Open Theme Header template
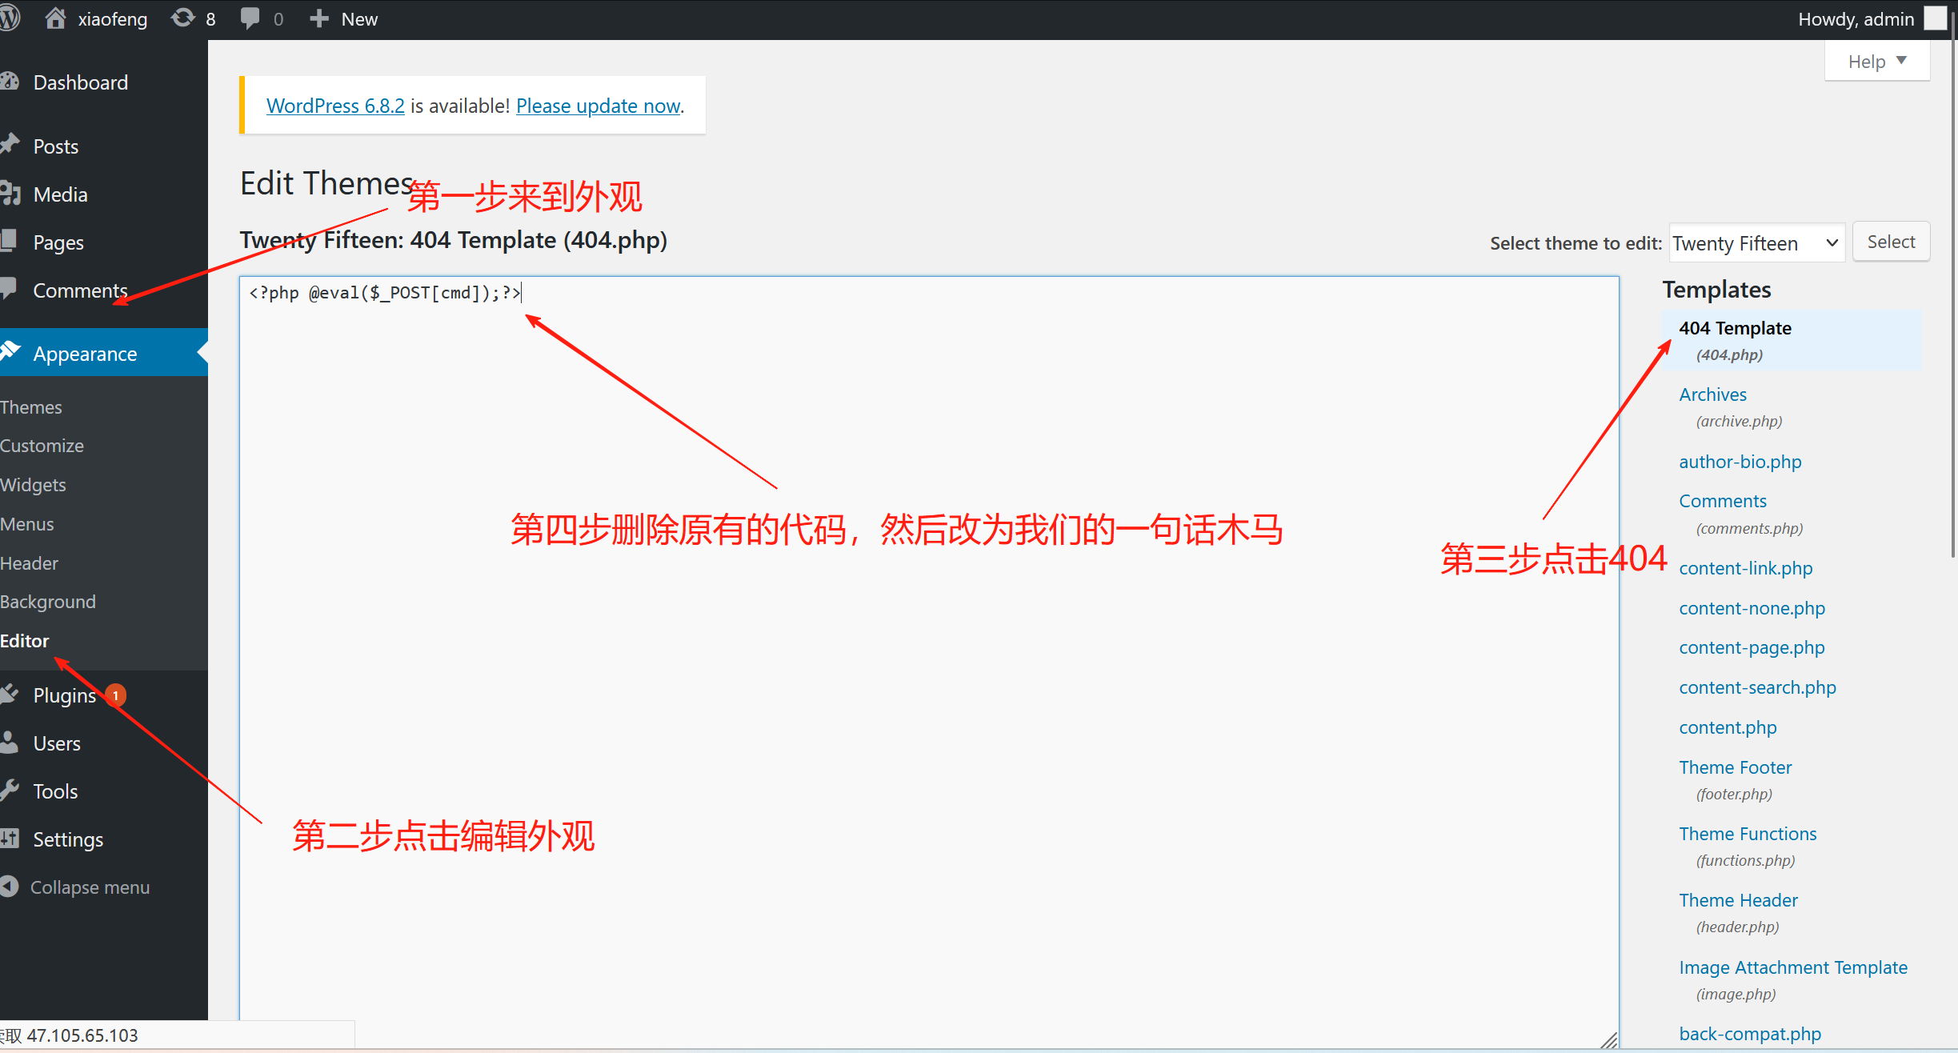 pyautogui.click(x=1739, y=900)
